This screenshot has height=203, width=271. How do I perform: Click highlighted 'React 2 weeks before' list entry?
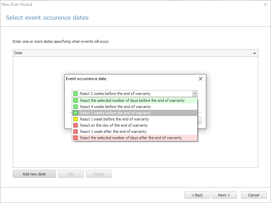point(134,113)
